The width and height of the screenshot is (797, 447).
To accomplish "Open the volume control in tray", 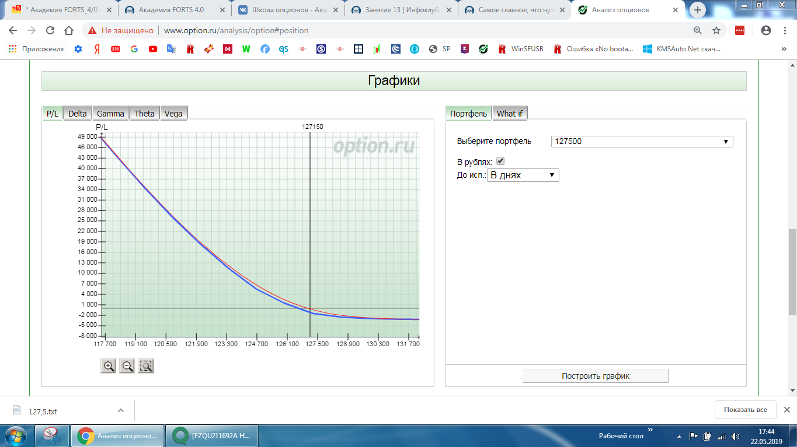I will coord(735,436).
